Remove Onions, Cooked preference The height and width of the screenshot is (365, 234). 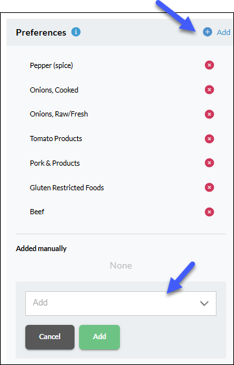click(x=209, y=89)
